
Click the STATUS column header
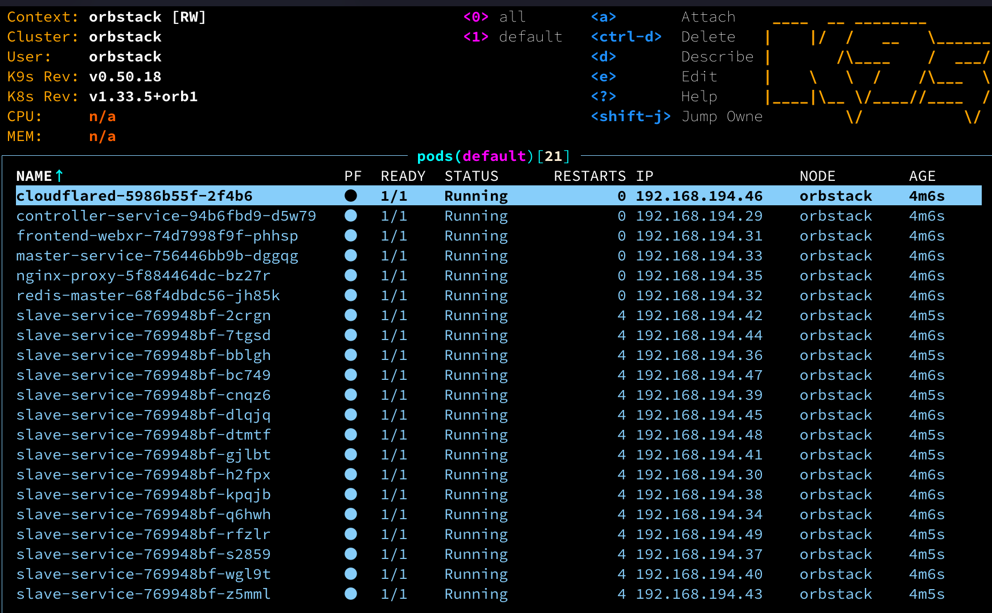tap(471, 176)
